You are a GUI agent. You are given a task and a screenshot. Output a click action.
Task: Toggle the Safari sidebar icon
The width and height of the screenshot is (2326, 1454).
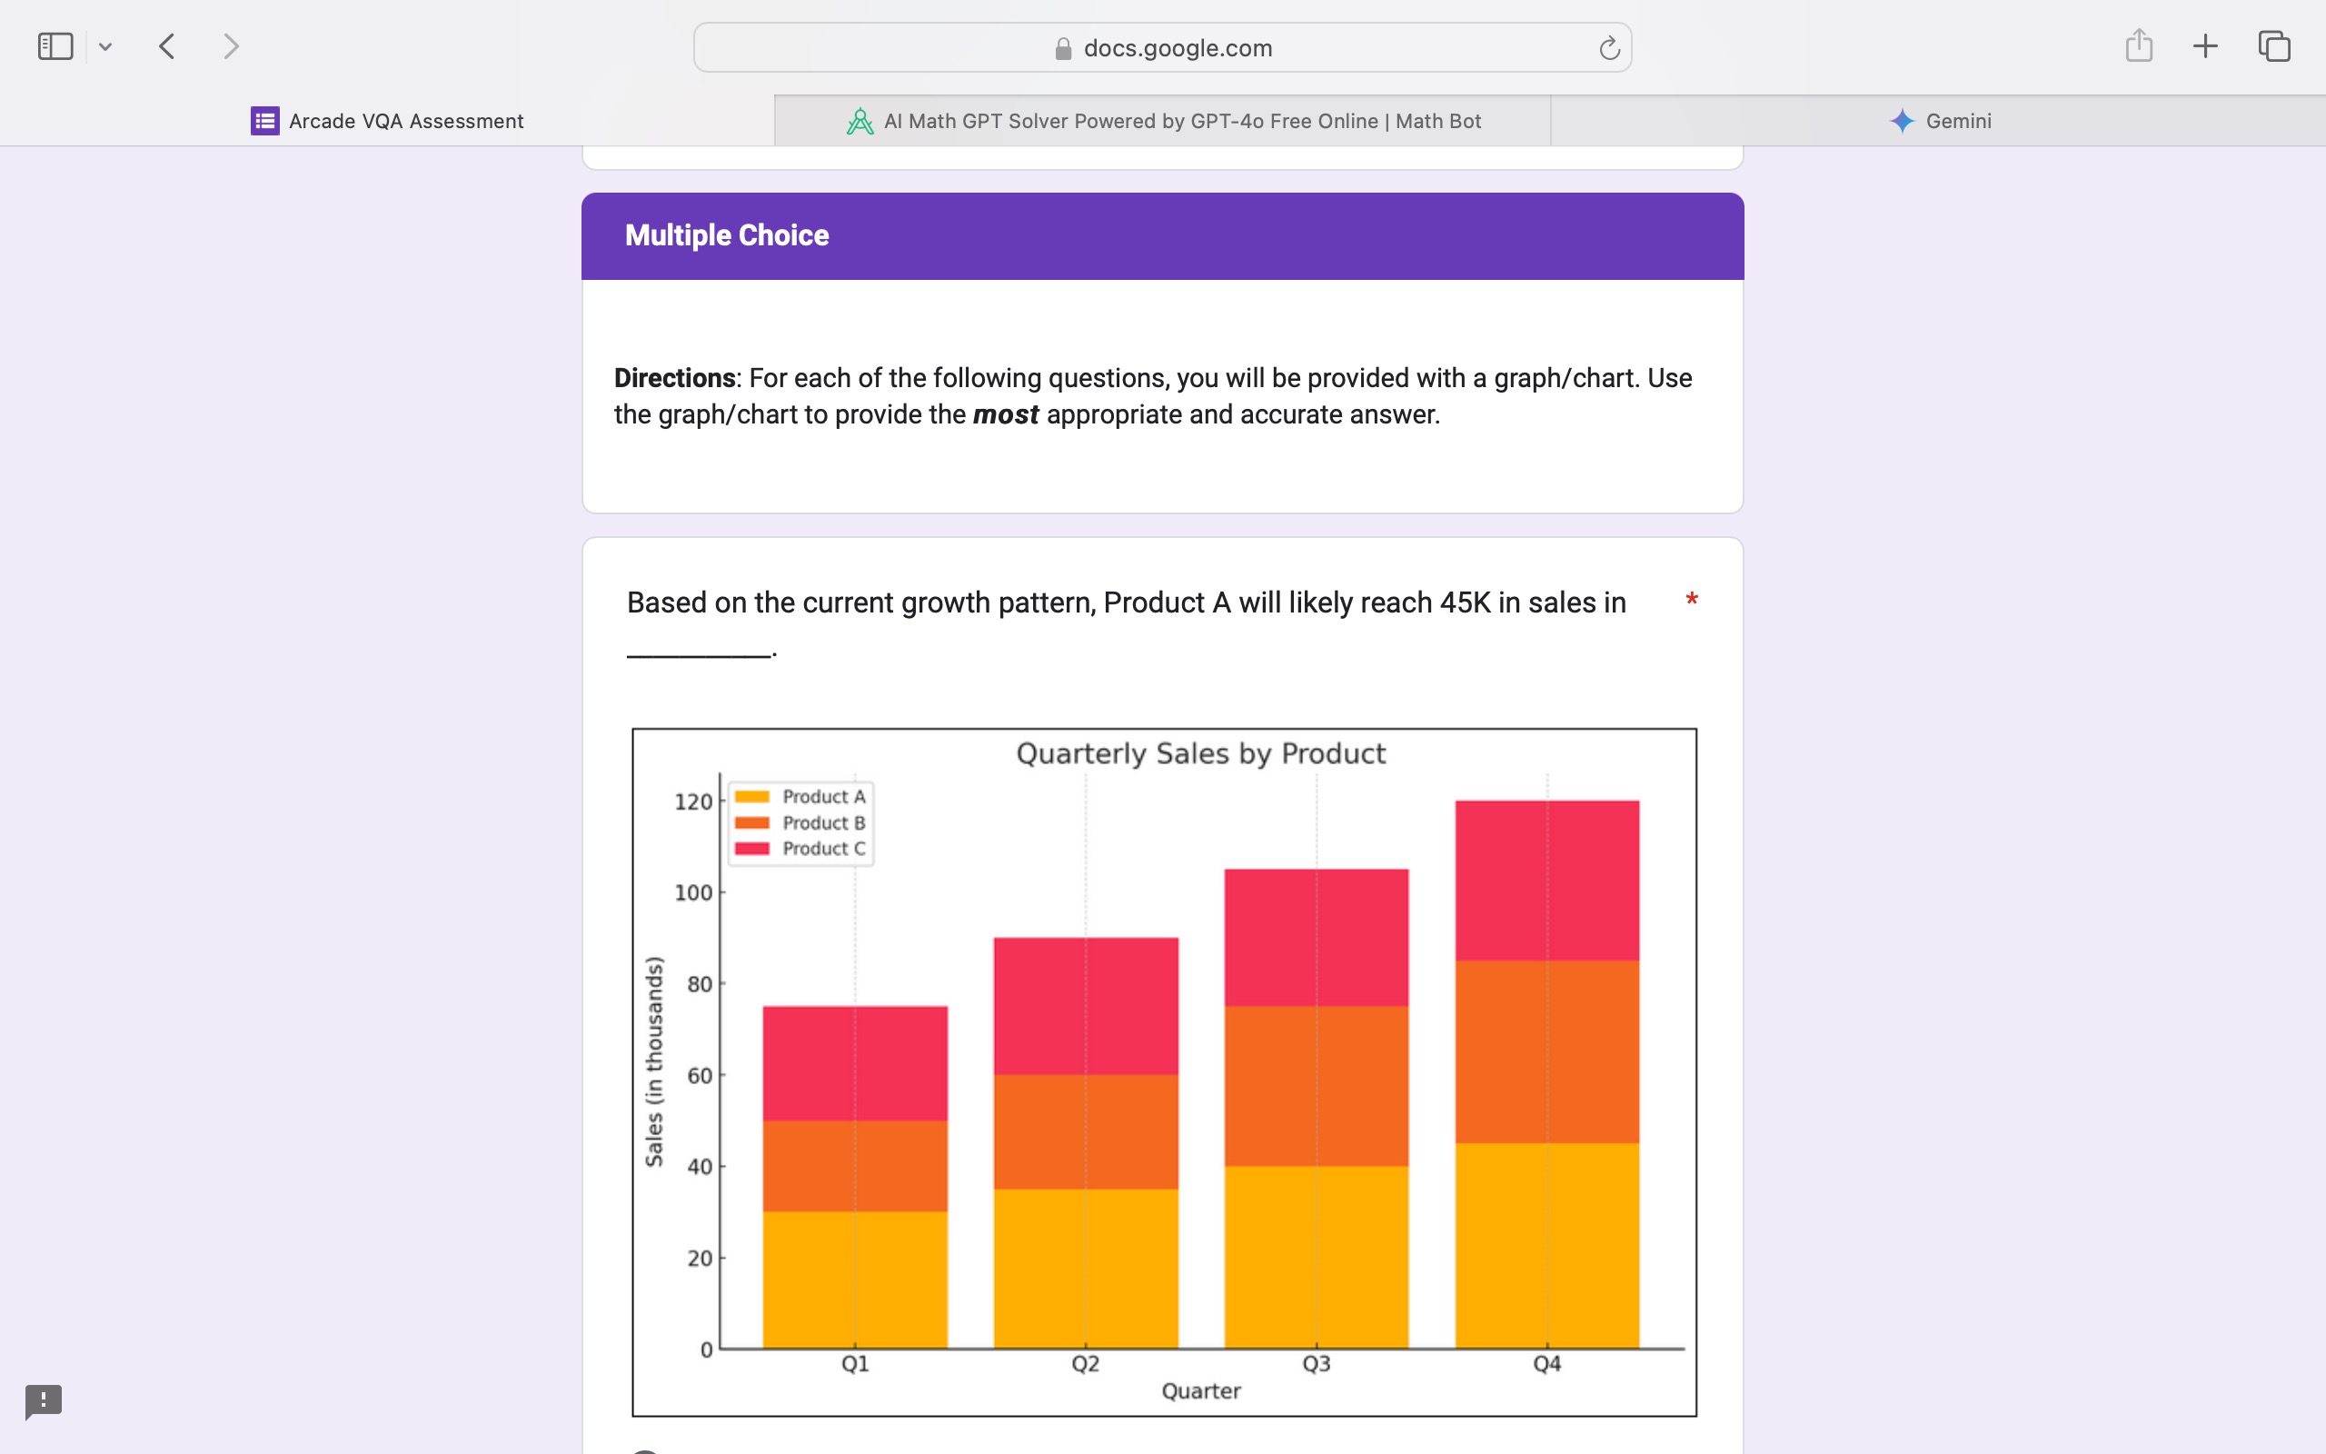coord(55,46)
